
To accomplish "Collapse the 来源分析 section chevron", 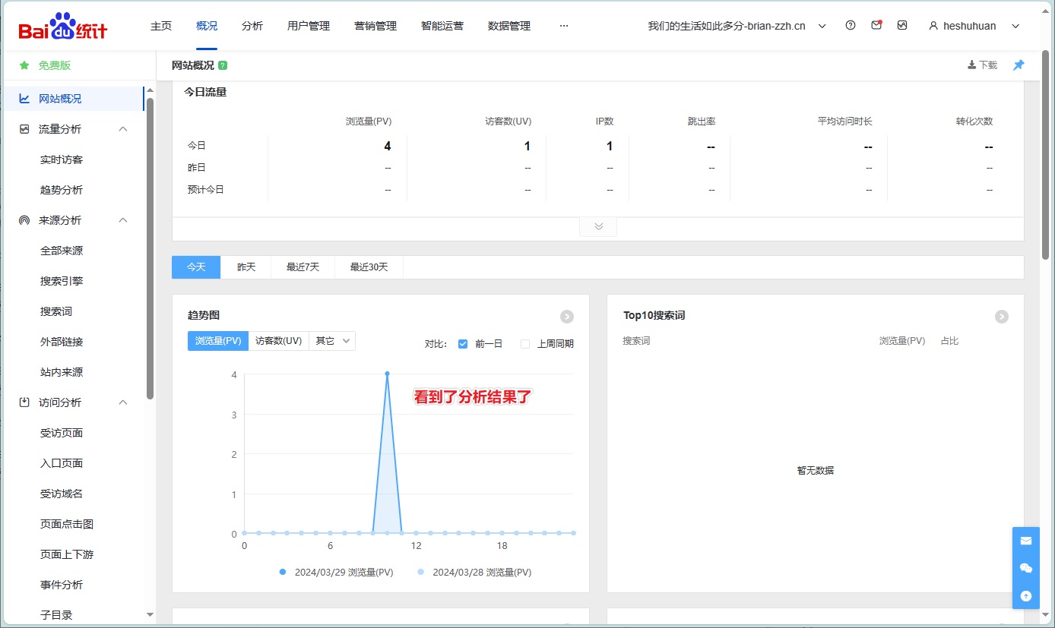I will [x=123, y=220].
